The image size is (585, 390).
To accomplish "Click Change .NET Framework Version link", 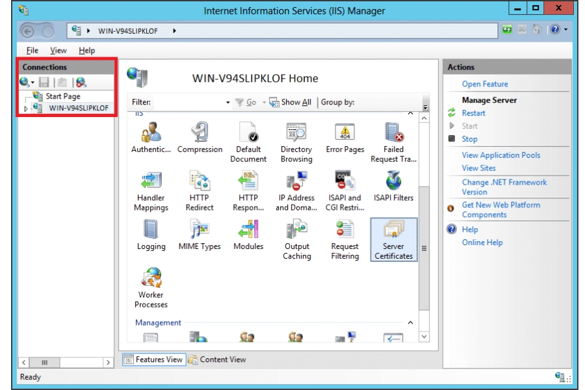I will (504, 187).
